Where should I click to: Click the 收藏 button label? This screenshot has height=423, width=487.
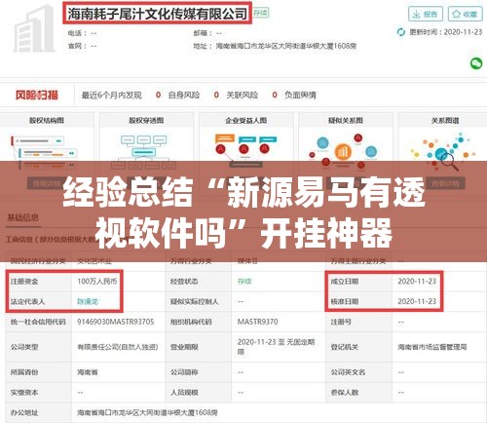click(469, 14)
